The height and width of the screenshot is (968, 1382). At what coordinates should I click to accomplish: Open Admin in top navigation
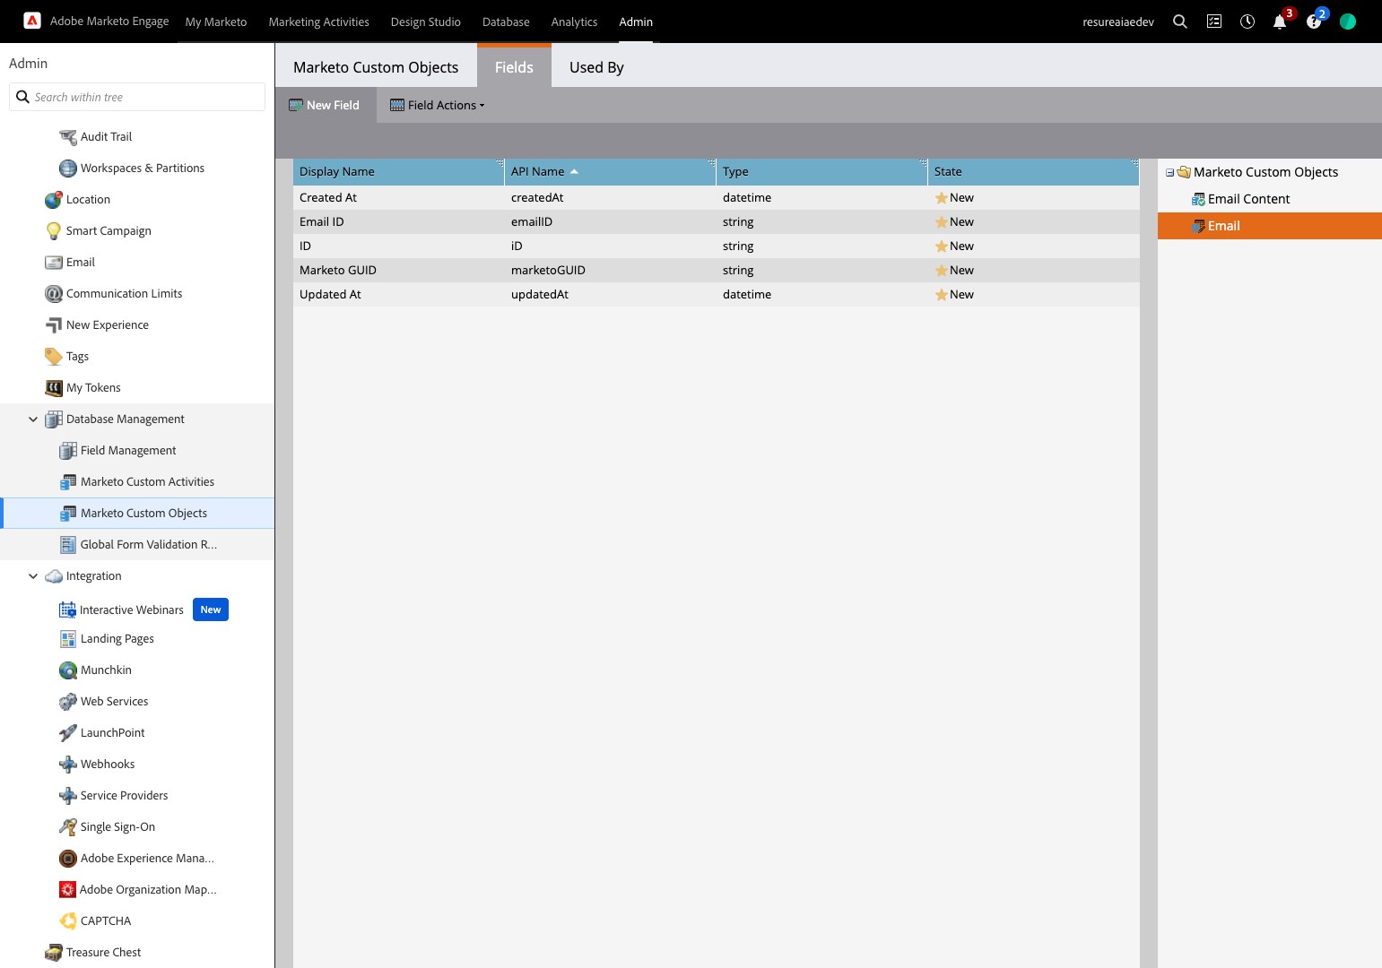[636, 22]
